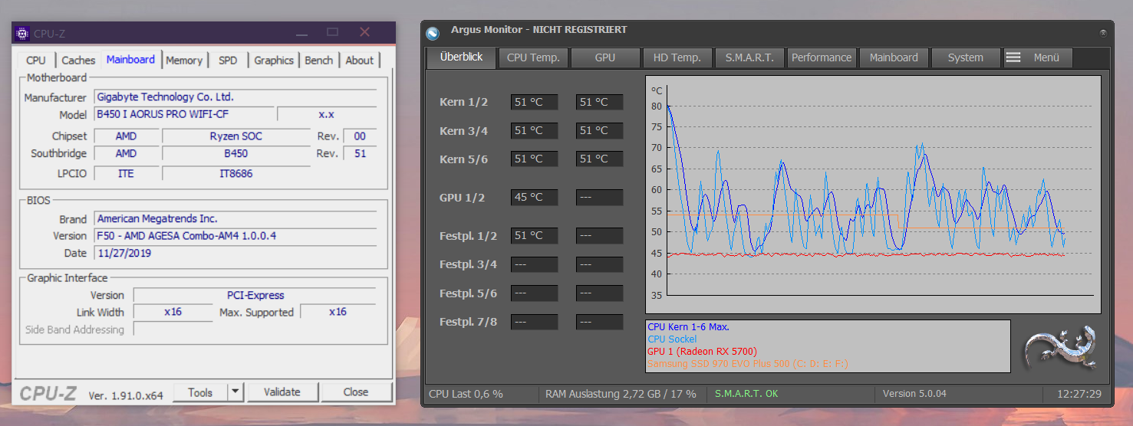Click the CPU Last 0,6 % status
This screenshot has height=426, width=1133.
pyautogui.click(x=466, y=394)
